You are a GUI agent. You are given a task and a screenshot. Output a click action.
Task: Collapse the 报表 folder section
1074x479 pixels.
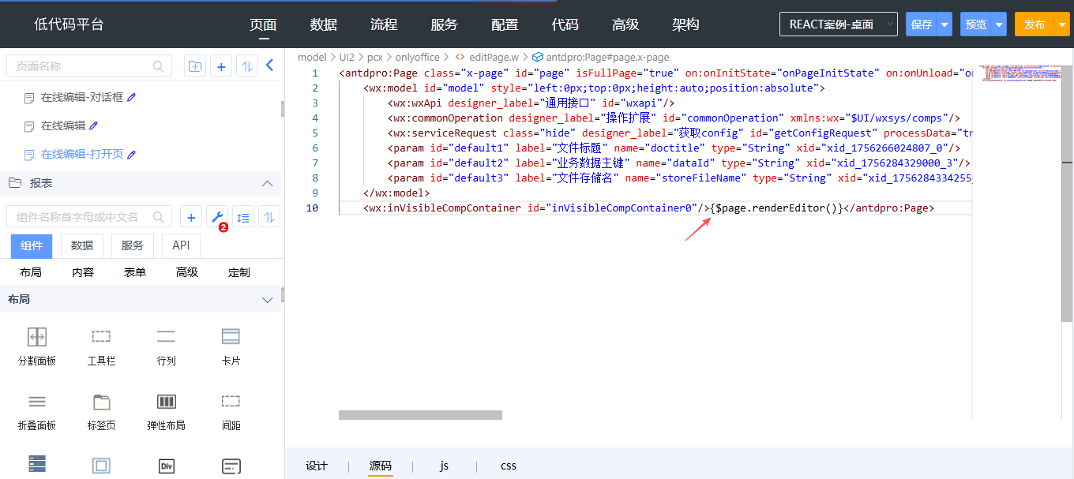pos(267,183)
